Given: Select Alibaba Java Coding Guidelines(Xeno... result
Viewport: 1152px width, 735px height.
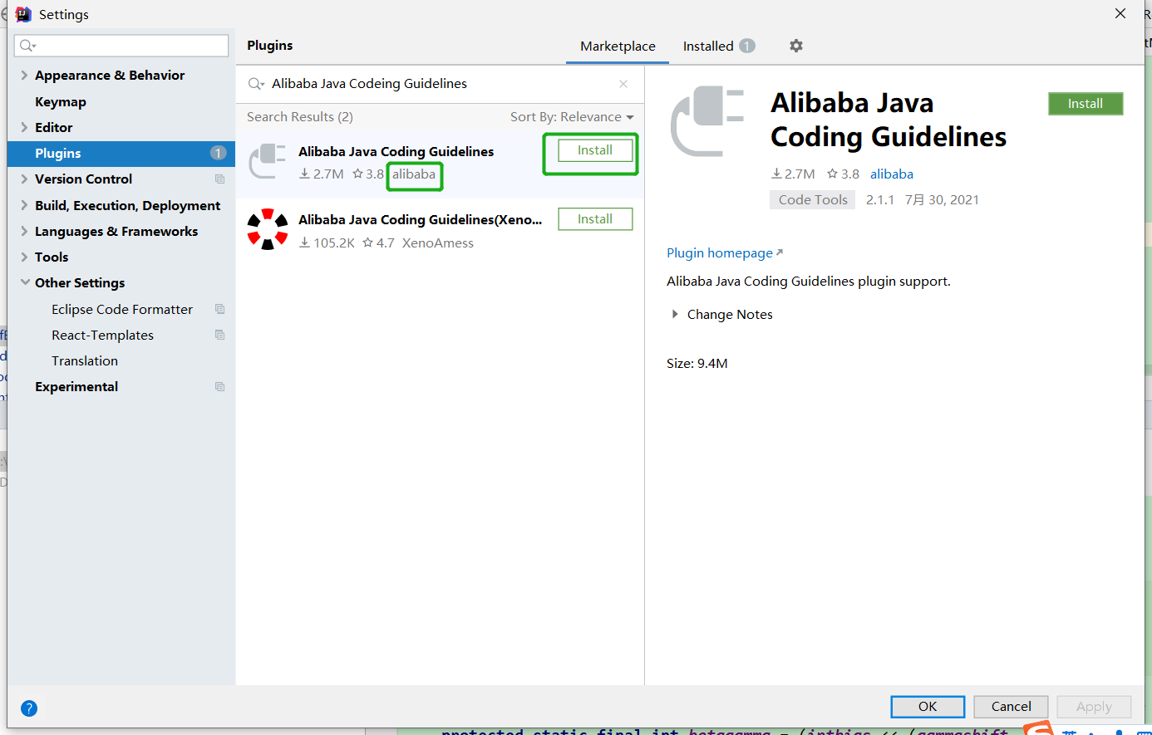Looking at the screenshot, I should pyautogui.click(x=440, y=230).
